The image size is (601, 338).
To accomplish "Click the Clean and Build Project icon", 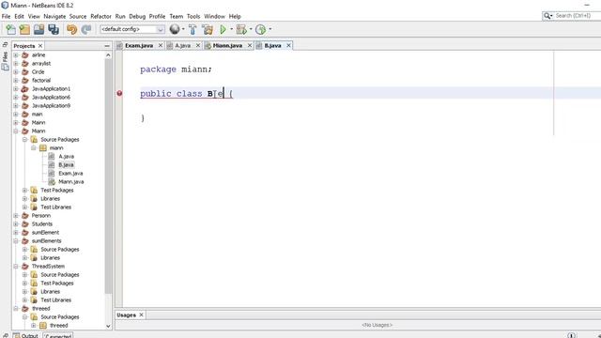I will (x=208, y=29).
